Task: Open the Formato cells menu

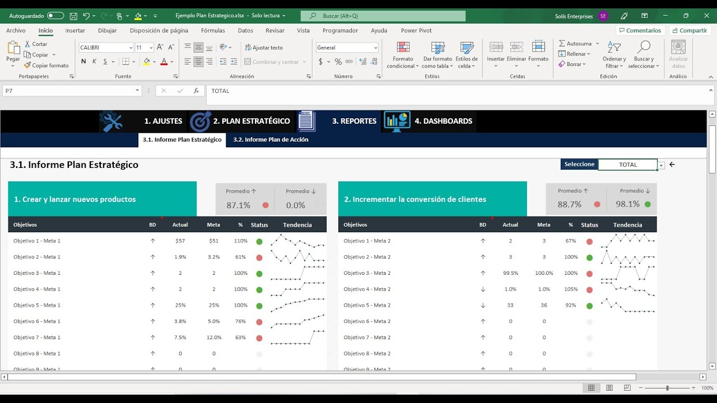Action: coord(538,54)
